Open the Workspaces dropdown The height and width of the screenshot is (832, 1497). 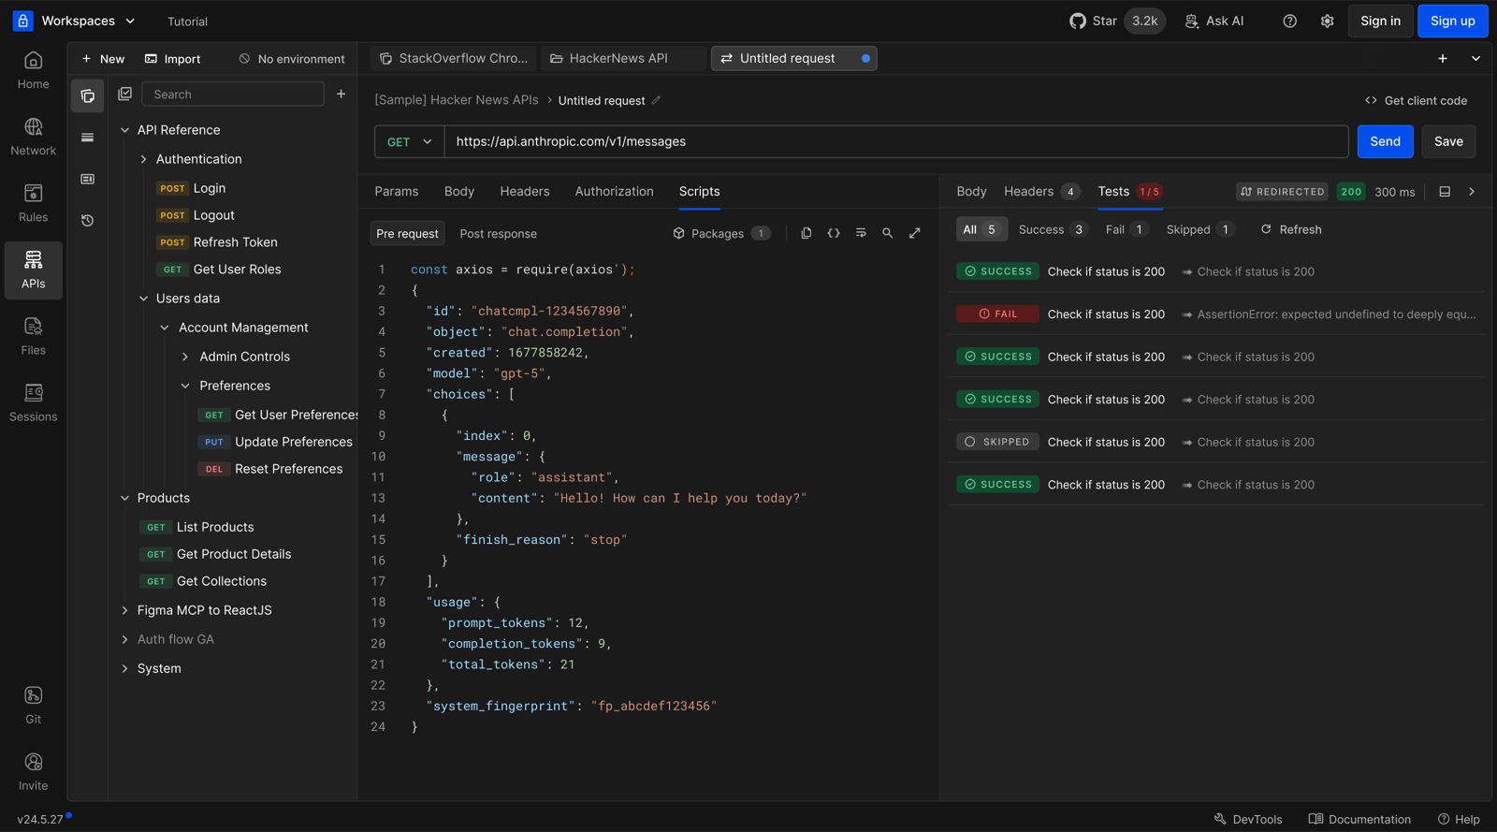click(x=77, y=21)
